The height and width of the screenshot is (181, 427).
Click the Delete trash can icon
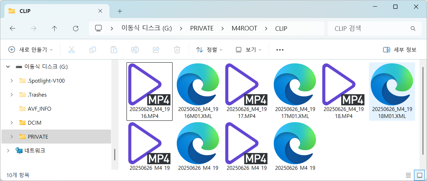[x=177, y=50]
